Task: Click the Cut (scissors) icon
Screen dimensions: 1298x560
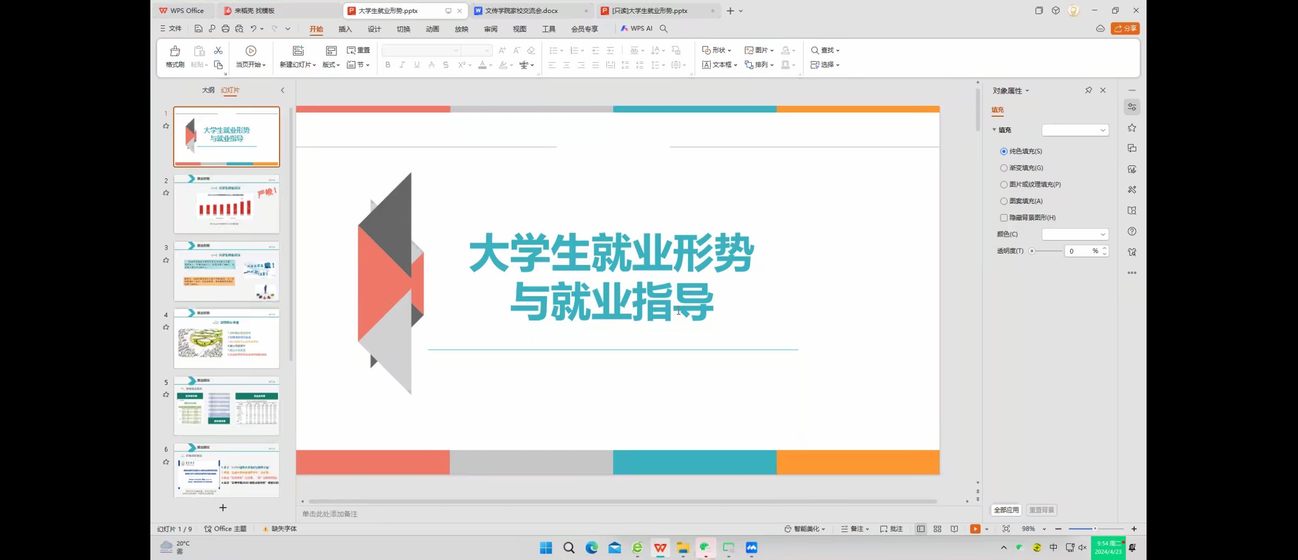Action: [x=218, y=50]
